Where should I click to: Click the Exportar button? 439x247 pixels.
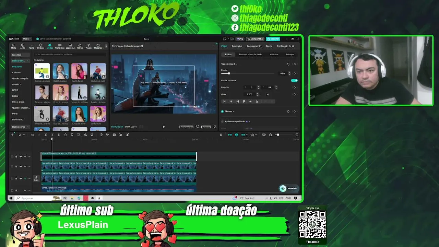click(273, 39)
